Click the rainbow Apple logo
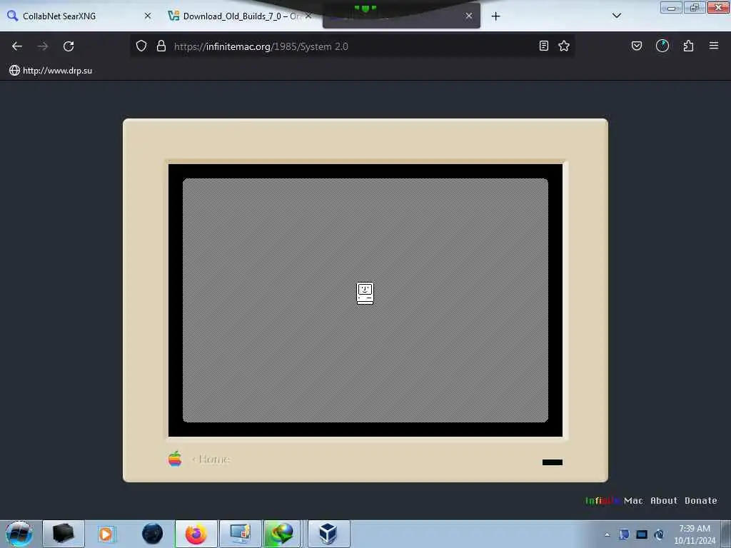This screenshot has height=548, width=731. coord(175,459)
